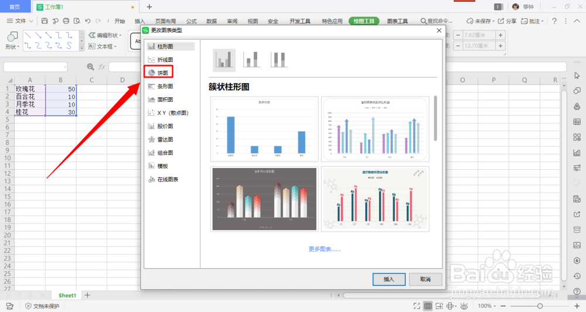The height and width of the screenshot is (312, 586).
Task: Select cell A1 玫瑰花
Action: click(30, 89)
